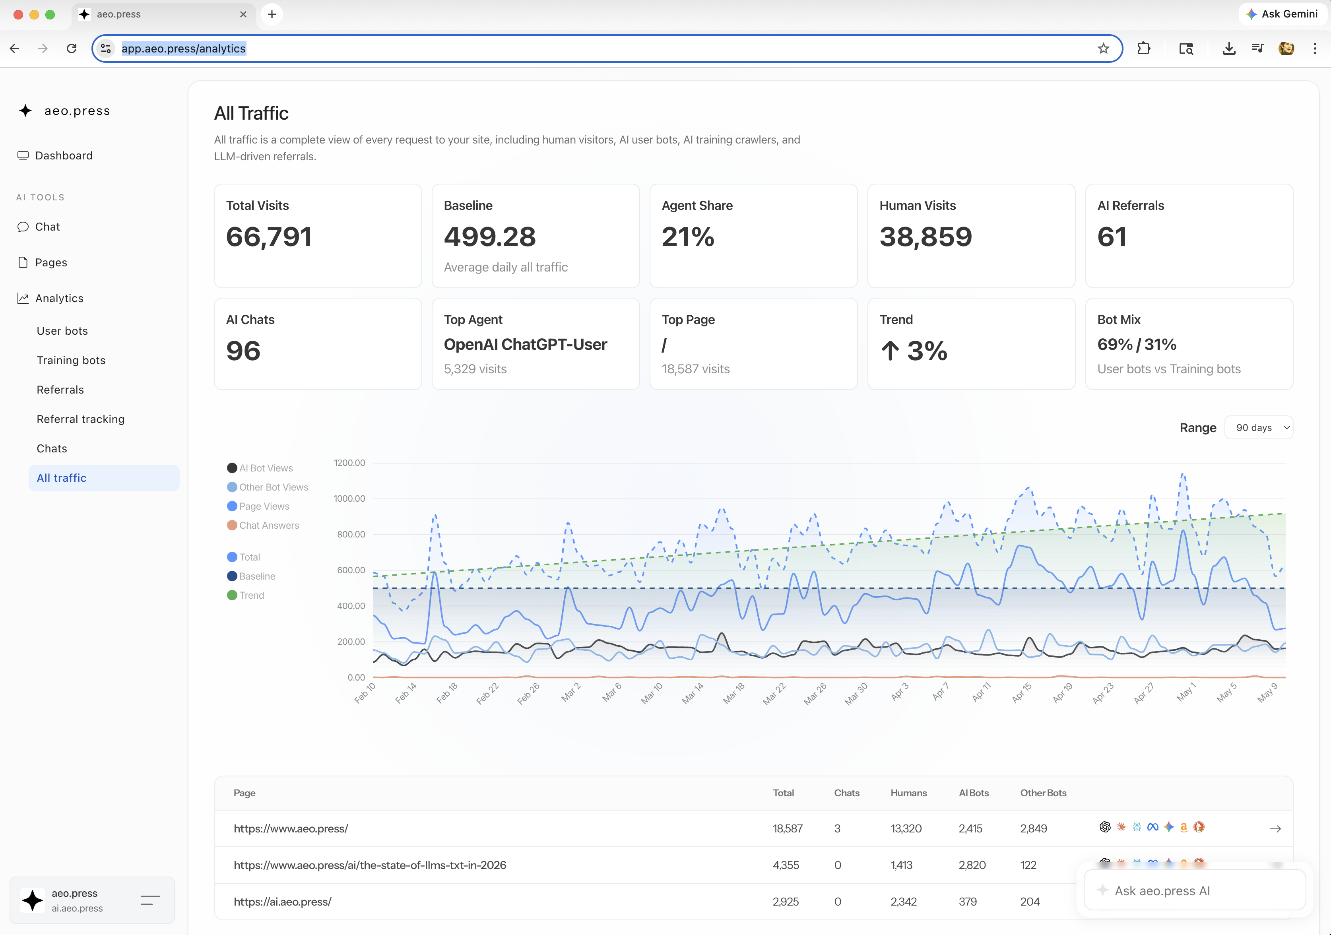Image resolution: width=1331 pixels, height=935 pixels.
Task: Open the state-of-llms-txt-in-2026 page link
Action: point(370,865)
